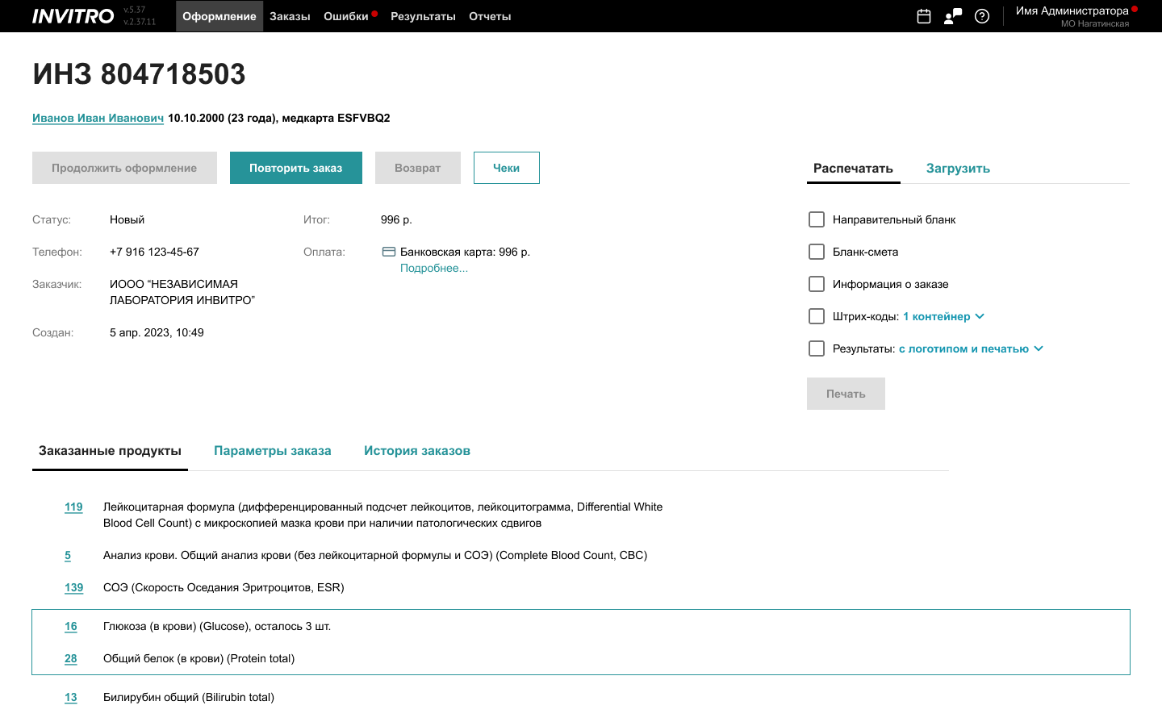This screenshot has height=726, width=1162.
Task: Click the Глюкоза (в крови) (Glucose) row
Action: pos(217,626)
